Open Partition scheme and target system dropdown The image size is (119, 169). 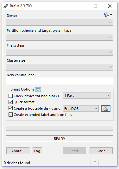[x=59, y=37]
